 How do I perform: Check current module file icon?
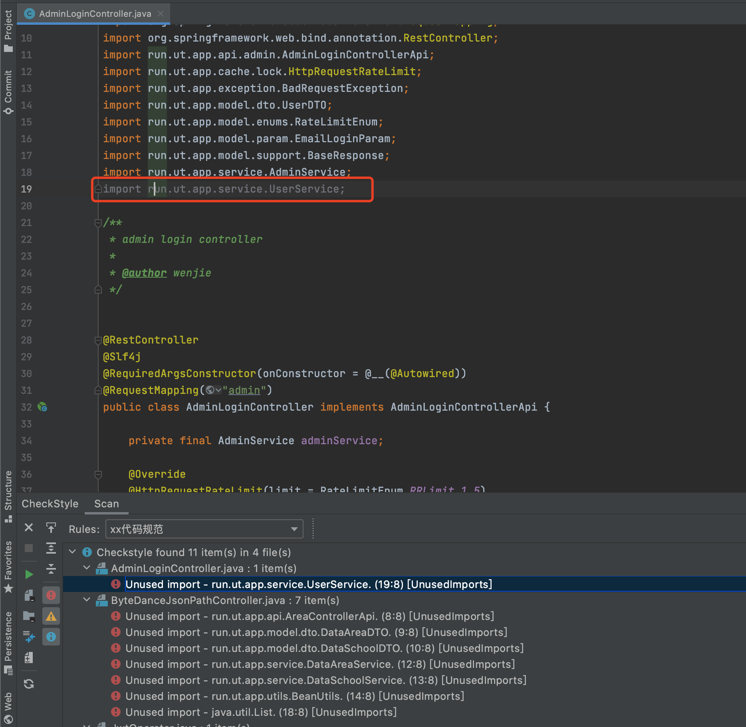pyautogui.click(x=29, y=596)
